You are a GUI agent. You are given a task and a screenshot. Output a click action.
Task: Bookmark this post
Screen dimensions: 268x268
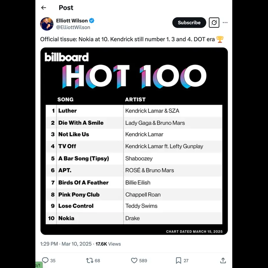[178, 260]
